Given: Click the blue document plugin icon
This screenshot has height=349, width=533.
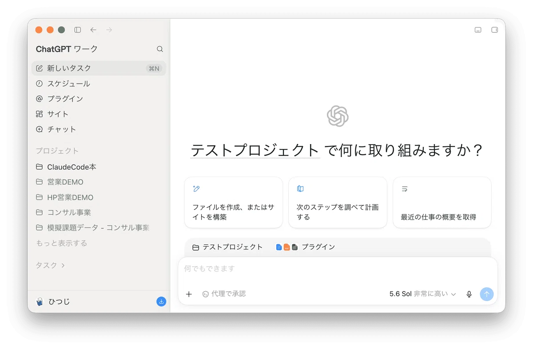Looking at the screenshot, I should tap(279, 247).
